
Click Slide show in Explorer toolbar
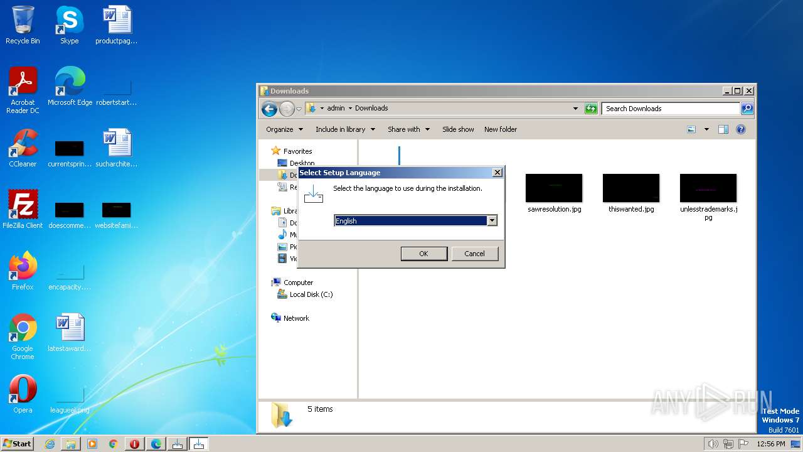(x=458, y=129)
